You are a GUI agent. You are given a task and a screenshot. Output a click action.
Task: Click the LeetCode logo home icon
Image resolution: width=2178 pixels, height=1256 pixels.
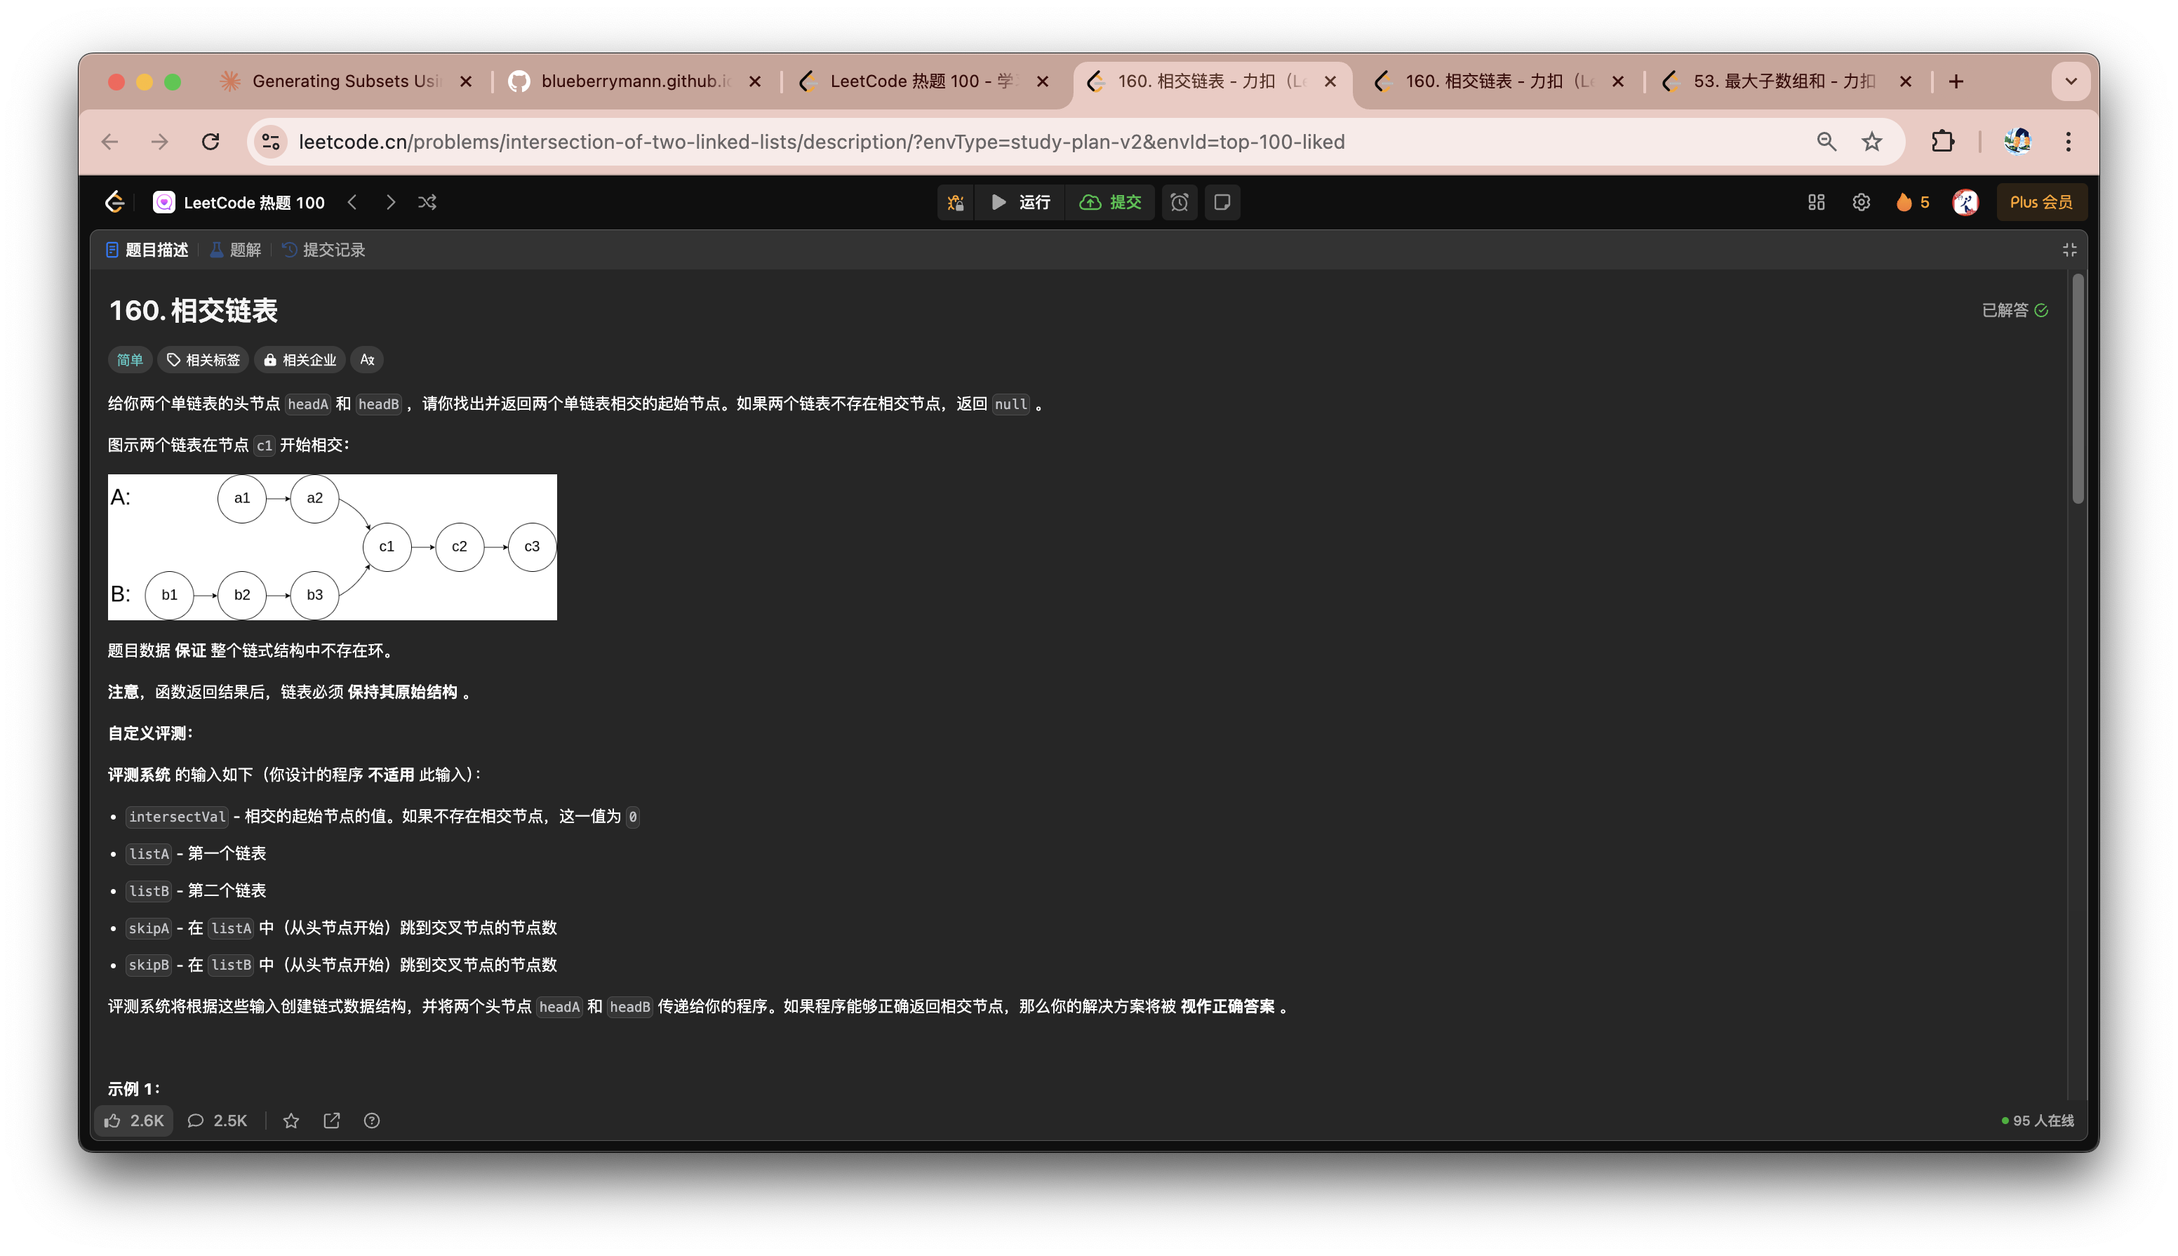click(x=114, y=202)
